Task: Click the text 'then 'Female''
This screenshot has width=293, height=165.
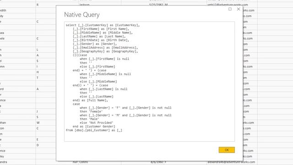Action: (x=91, y=111)
